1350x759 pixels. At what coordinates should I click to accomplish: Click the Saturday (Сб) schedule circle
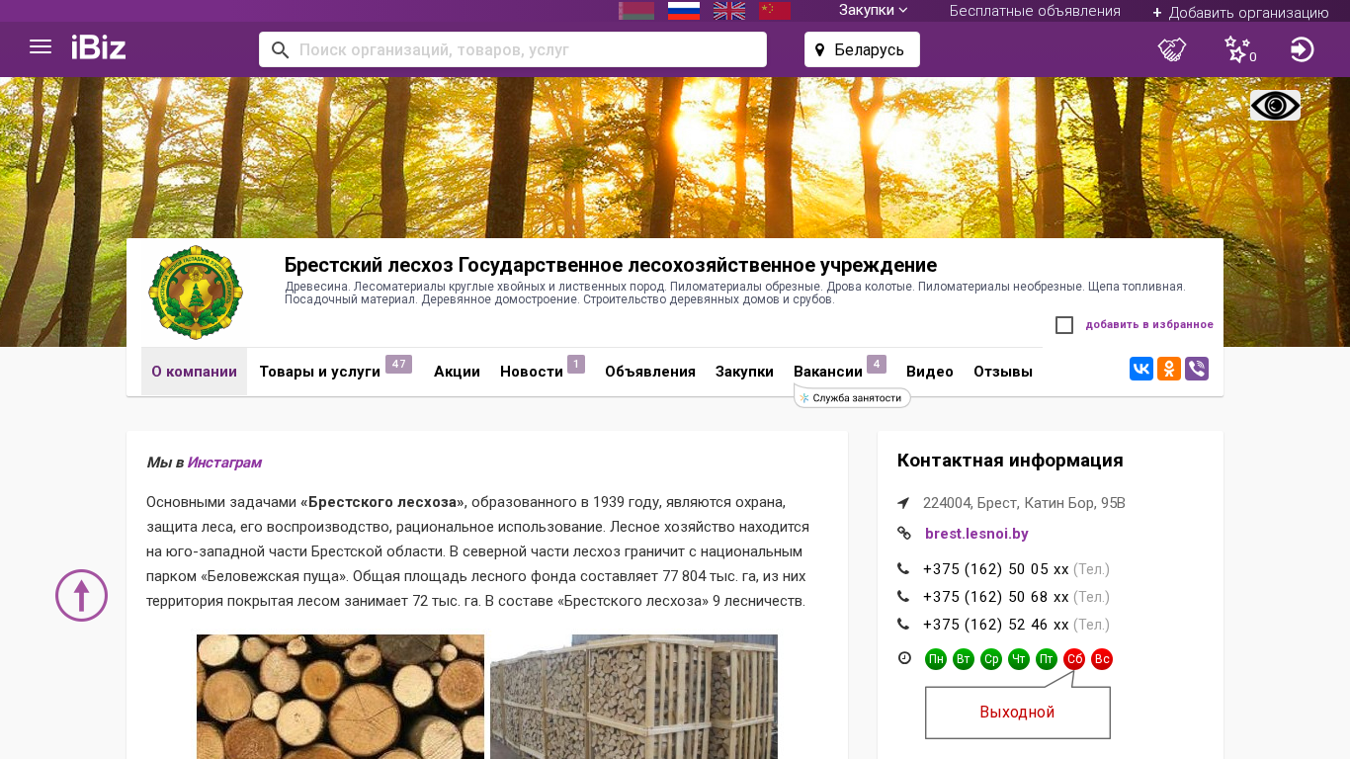(1074, 659)
